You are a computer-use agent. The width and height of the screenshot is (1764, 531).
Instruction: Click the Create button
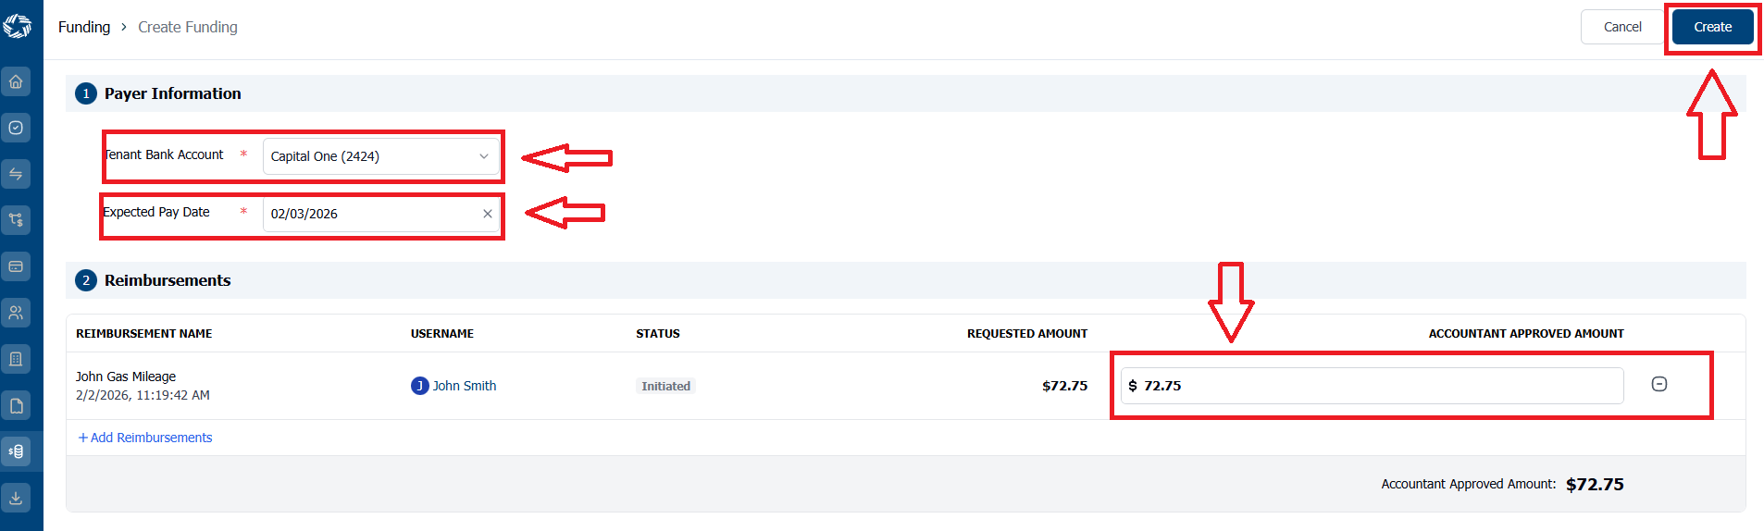[x=1712, y=27]
